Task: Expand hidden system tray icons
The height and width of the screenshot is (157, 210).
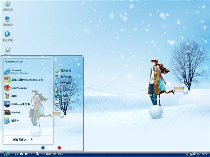Action: coord(187,154)
